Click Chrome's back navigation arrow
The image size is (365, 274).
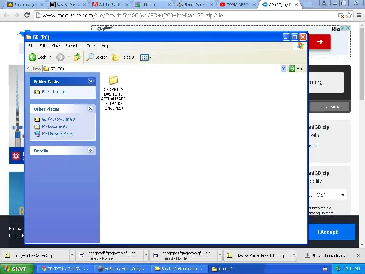(x=6, y=15)
